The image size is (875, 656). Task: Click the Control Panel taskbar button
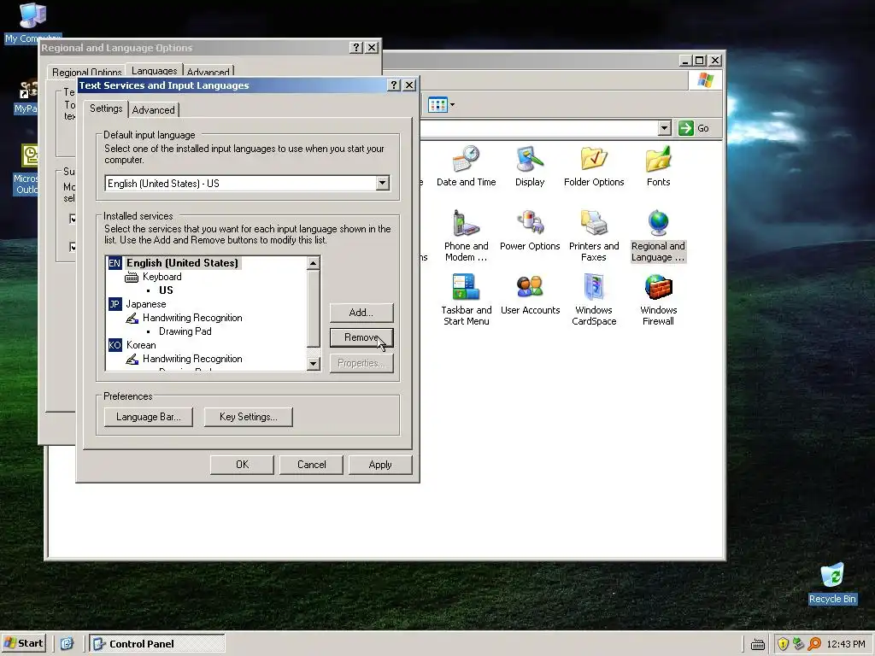(157, 644)
